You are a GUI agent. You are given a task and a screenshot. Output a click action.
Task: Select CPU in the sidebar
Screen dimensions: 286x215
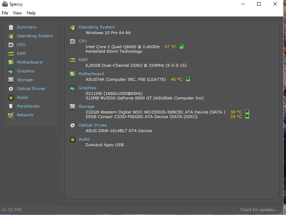tap(21, 45)
